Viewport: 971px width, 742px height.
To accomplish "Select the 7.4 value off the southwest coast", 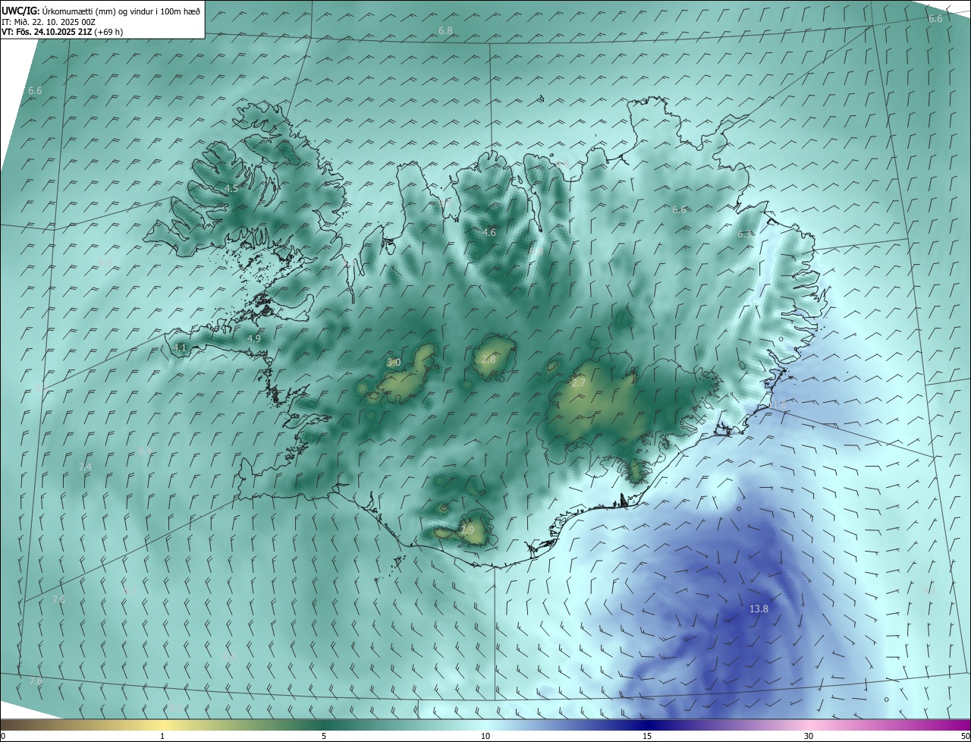I will [85, 467].
